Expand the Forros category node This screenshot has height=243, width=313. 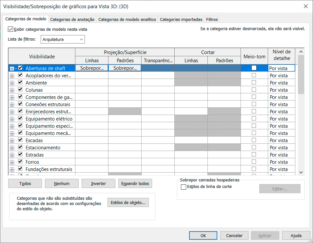tap(12, 162)
